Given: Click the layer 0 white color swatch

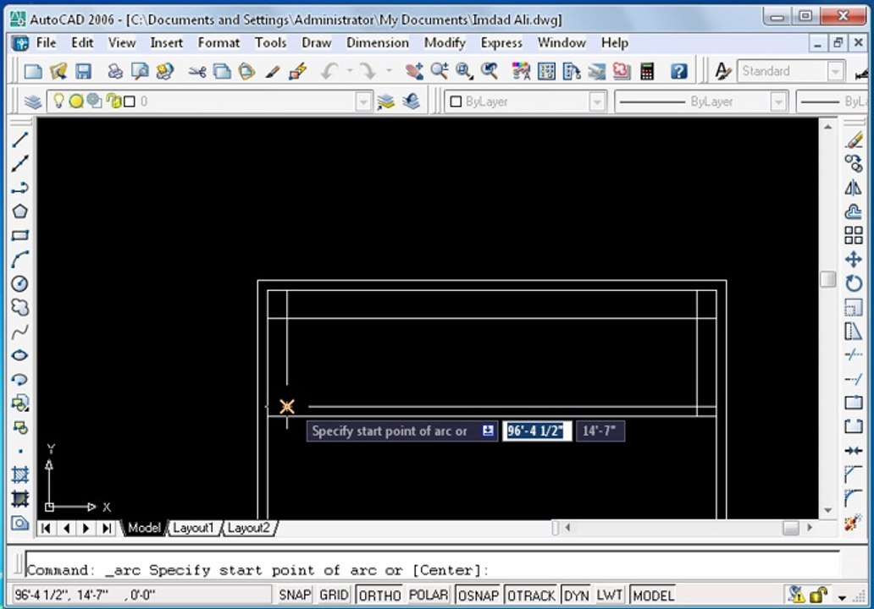Looking at the screenshot, I should coord(130,101).
